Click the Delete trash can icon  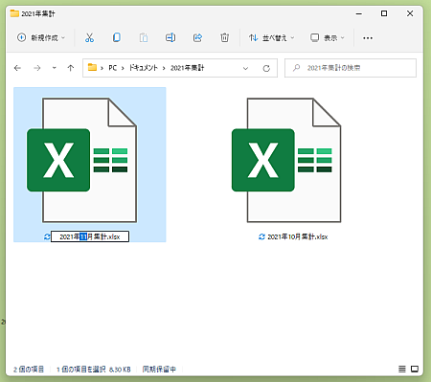click(x=225, y=38)
